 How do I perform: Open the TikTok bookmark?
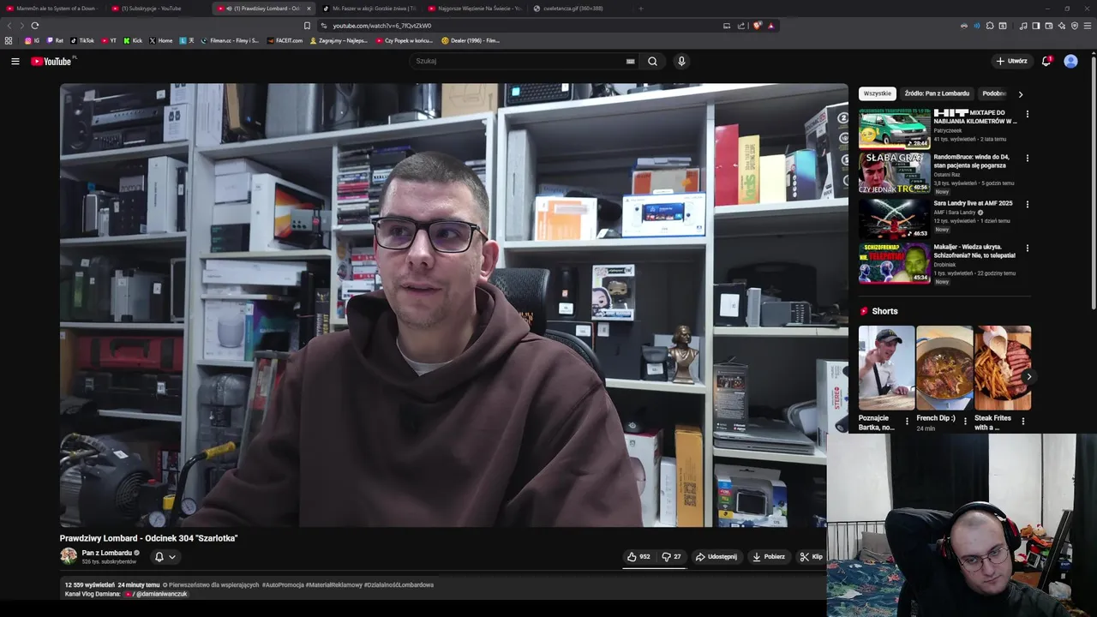click(82, 40)
